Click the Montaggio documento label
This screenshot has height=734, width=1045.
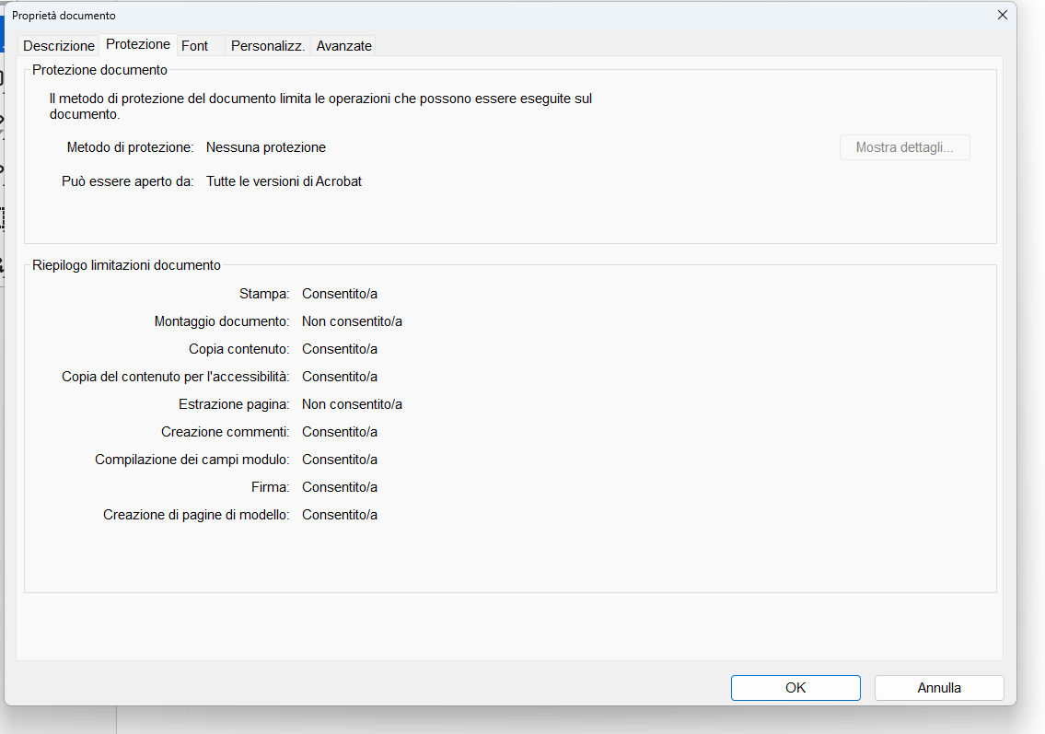click(x=222, y=321)
